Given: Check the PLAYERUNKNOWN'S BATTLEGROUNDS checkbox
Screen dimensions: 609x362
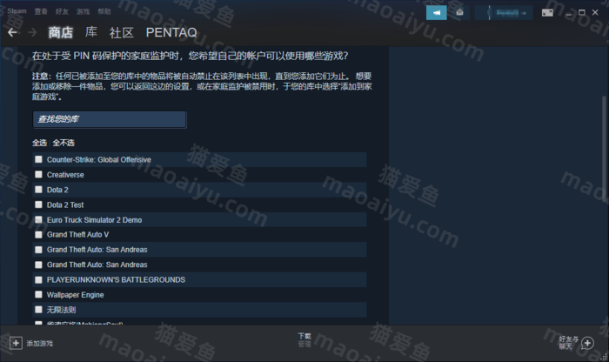Looking at the screenshot, I should pos(38,279).
